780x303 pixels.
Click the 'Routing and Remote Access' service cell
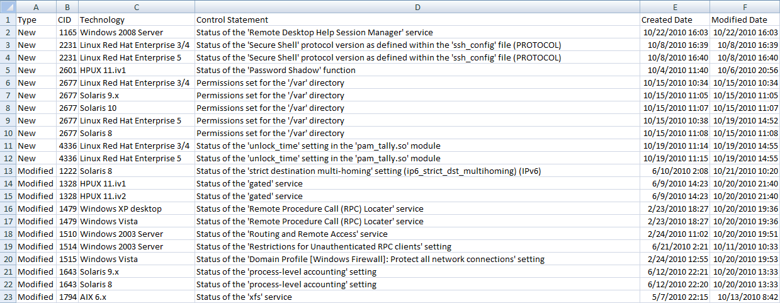point(417,234)
